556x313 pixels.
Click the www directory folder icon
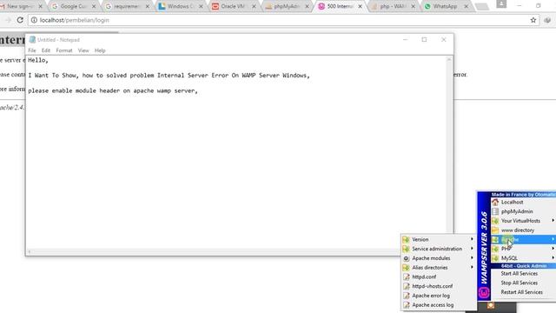[495, 230]
